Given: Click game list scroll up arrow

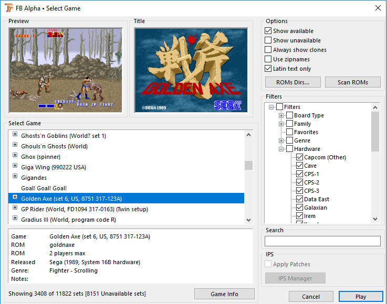Looking at the screenshot, I should pos(248,135).
